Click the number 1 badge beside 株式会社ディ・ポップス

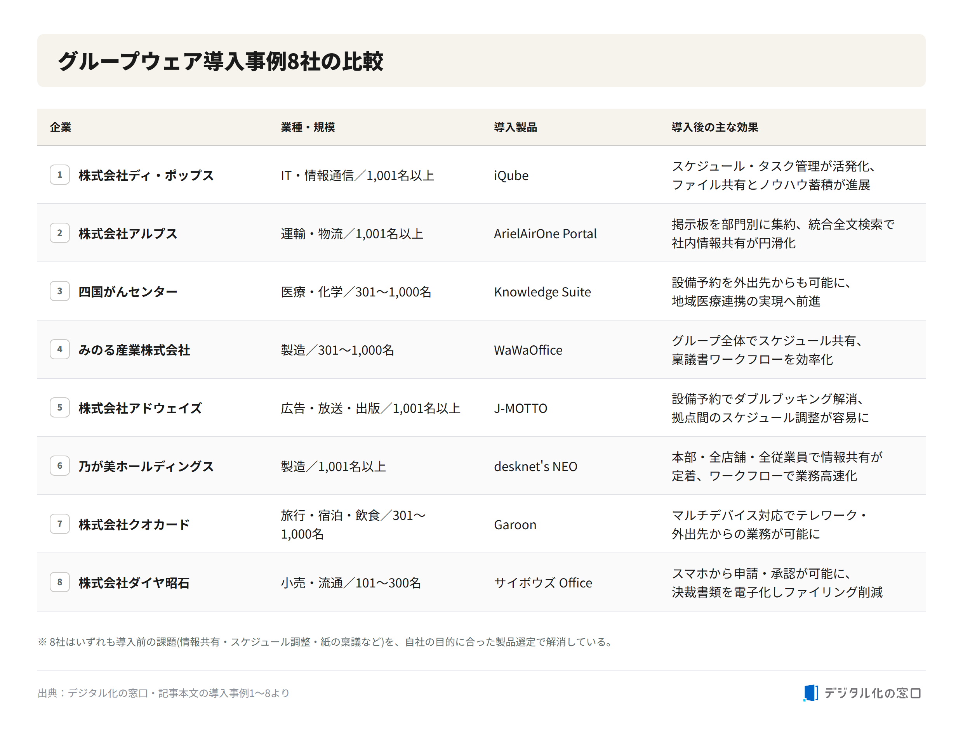click(x=60, y=175)
